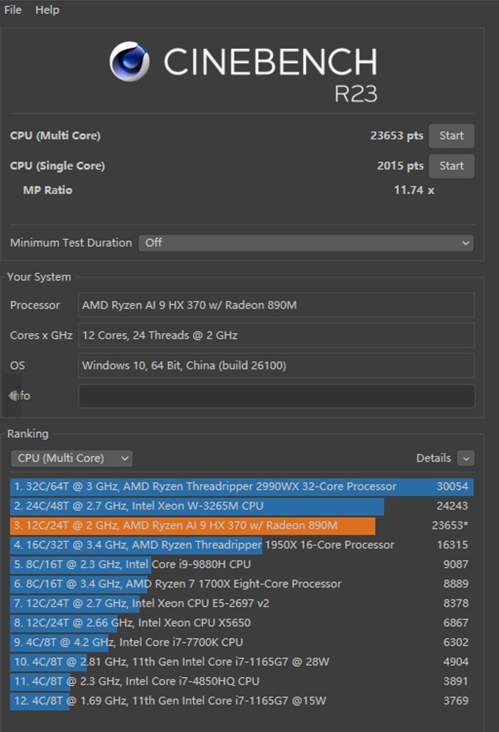Click the Processor name field
Viewport: 499px width, 732px height.
click(276, 306)
